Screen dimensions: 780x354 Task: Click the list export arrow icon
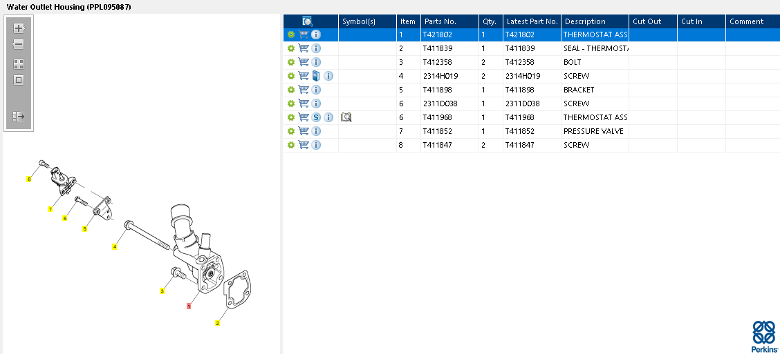(x=19, y=117)
